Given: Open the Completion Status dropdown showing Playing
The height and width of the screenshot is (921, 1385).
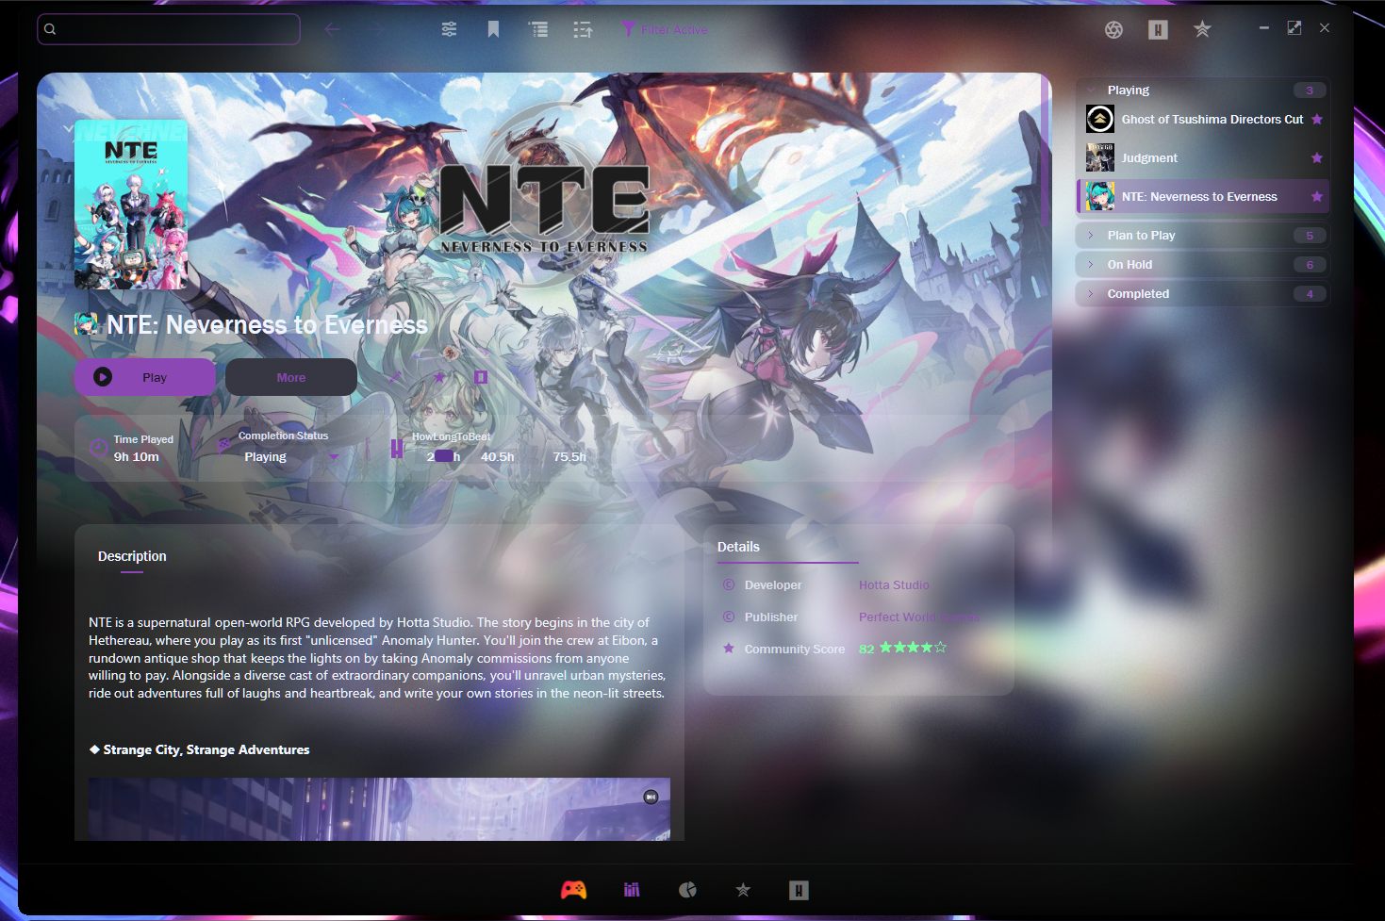Looking at the screenshot, I should [291, 456].
